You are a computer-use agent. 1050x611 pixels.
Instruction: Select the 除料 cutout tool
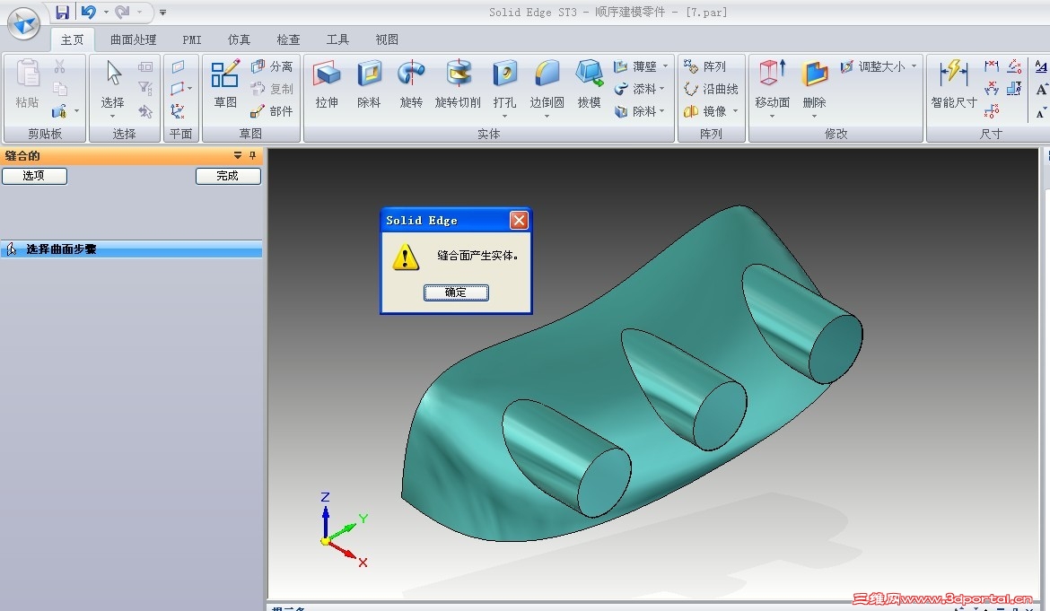[369, 83]
